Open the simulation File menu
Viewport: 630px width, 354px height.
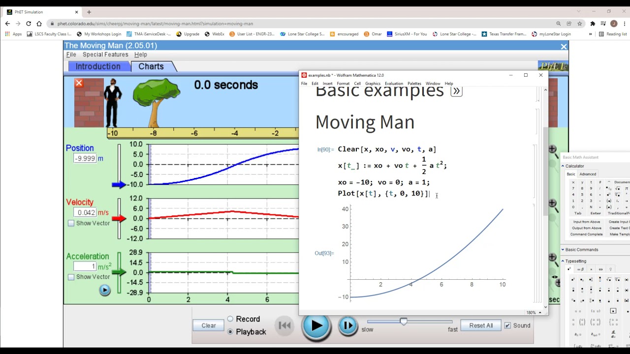pyautogui.click(x=71, y=55)
